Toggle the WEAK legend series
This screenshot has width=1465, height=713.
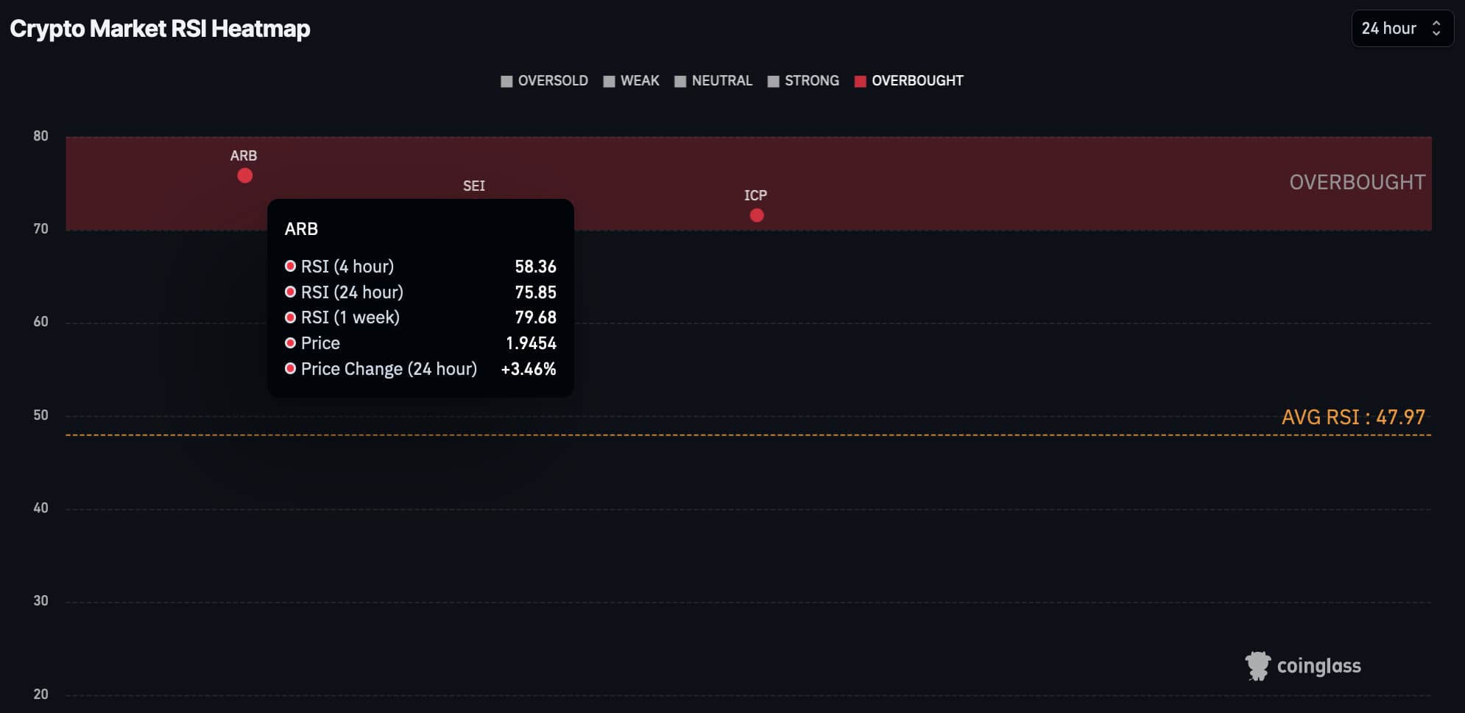point(631,81)
